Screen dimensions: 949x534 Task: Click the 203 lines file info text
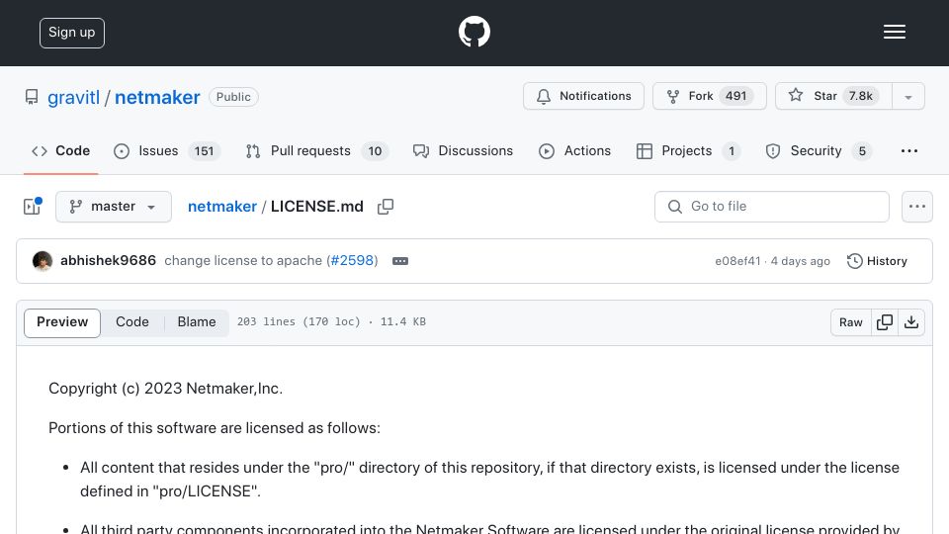coord(332,322)
